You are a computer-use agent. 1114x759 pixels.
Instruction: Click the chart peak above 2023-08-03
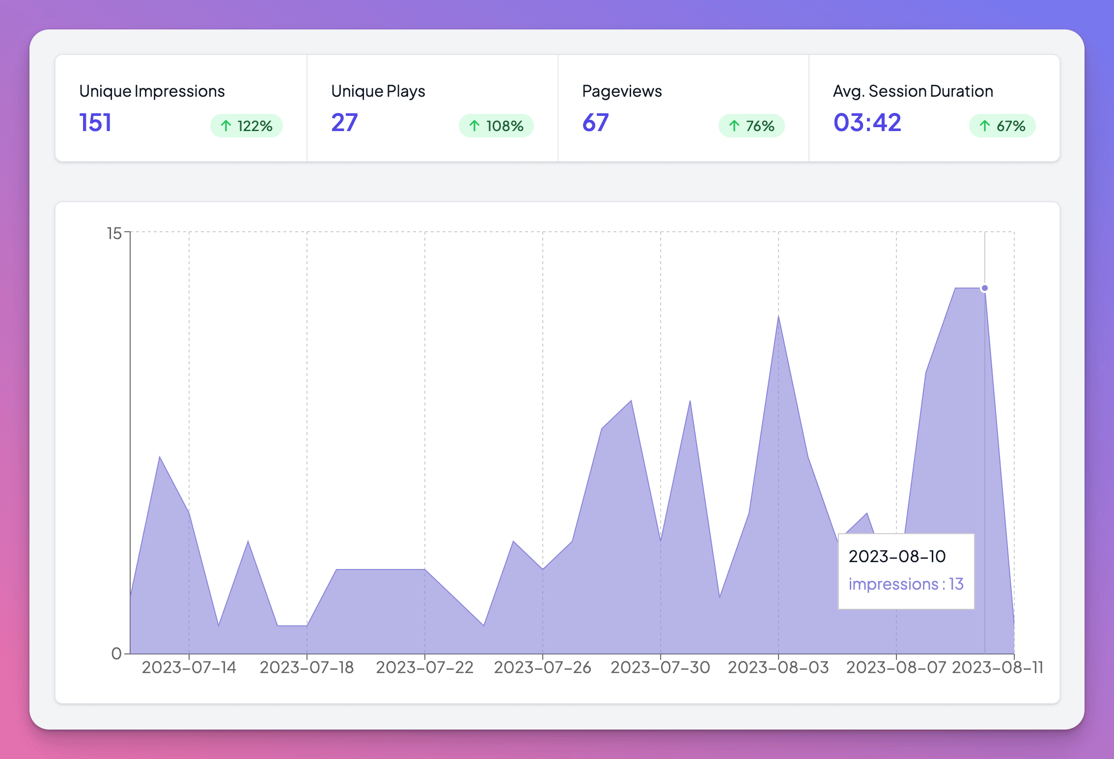(779, 317)
